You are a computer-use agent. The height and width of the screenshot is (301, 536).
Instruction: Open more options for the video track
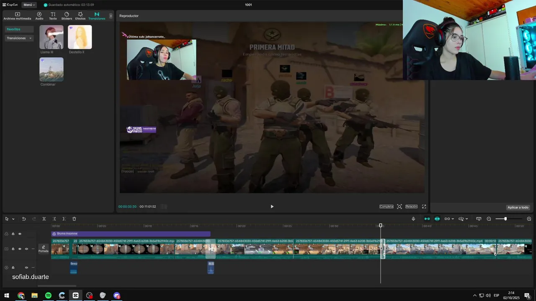click(33, 249)
